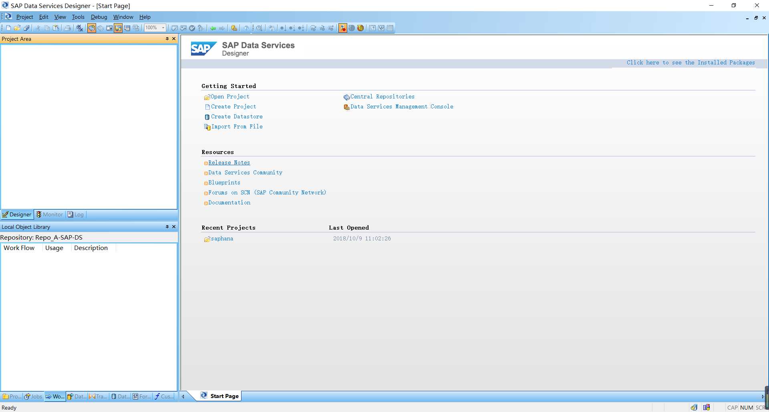Click the Close All Windows toolbar icon
Viewport: 769px width, 412px height.
[79, 28]
